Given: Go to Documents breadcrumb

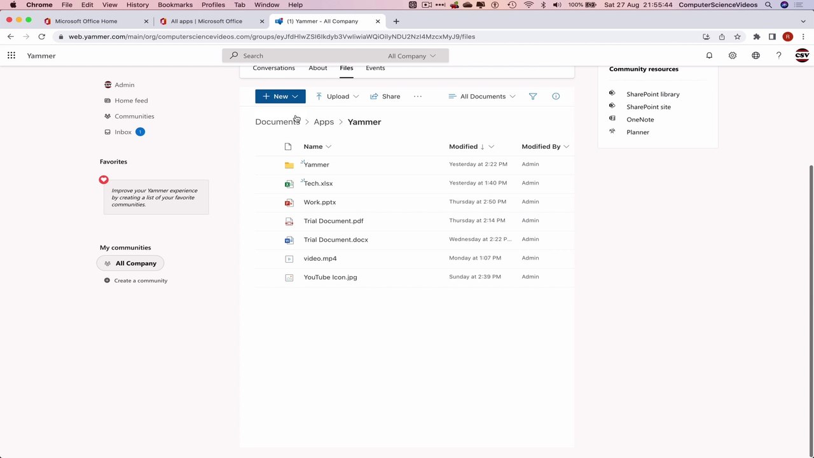Looking at the screenshot, I should [x=277, y=122].
